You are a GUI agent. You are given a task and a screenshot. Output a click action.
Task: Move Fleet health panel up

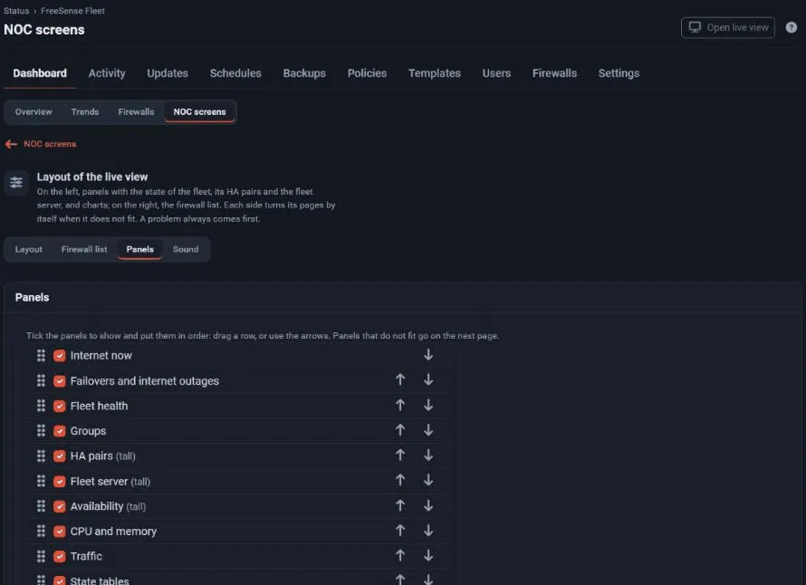tap(400, 405)
